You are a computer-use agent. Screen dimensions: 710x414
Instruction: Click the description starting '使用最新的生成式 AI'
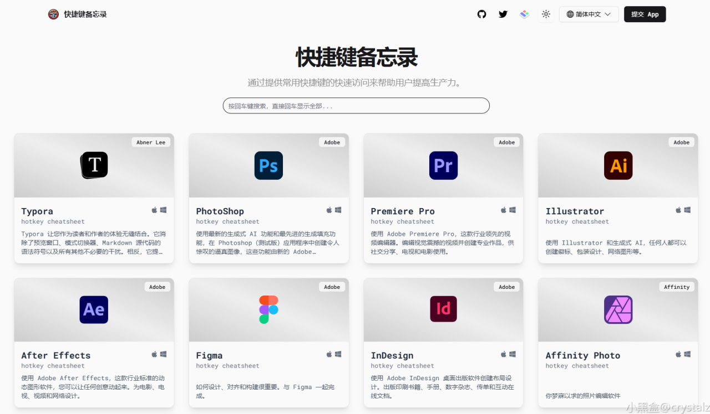coord(267,243)
